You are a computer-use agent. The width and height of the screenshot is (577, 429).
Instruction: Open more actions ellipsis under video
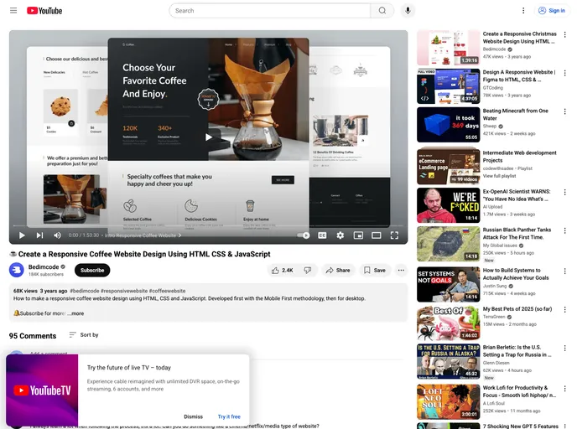click(401, 270)
